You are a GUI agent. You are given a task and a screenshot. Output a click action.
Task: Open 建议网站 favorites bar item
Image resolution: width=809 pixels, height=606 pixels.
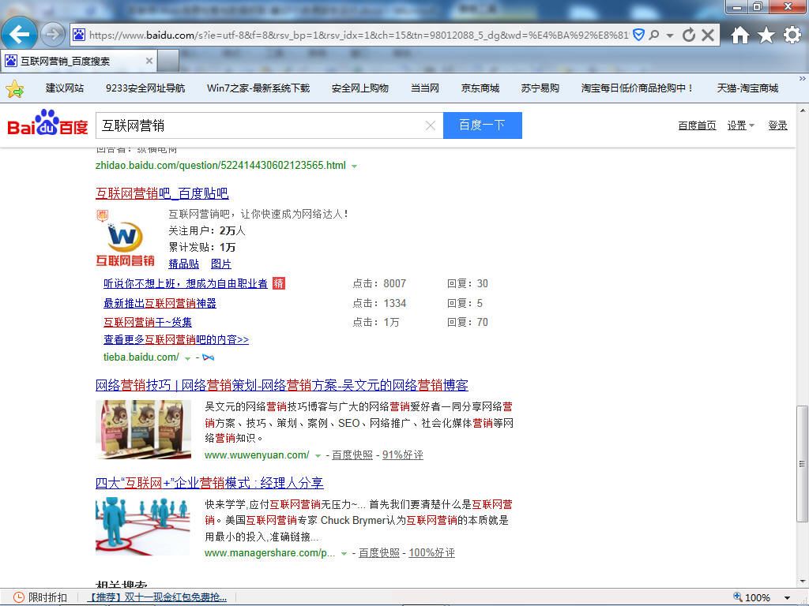tap(65, 88)
